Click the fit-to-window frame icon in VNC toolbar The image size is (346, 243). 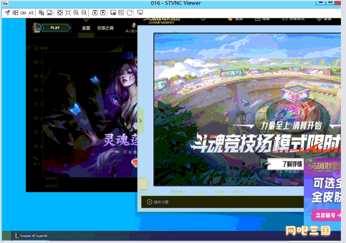pos(68,13)
